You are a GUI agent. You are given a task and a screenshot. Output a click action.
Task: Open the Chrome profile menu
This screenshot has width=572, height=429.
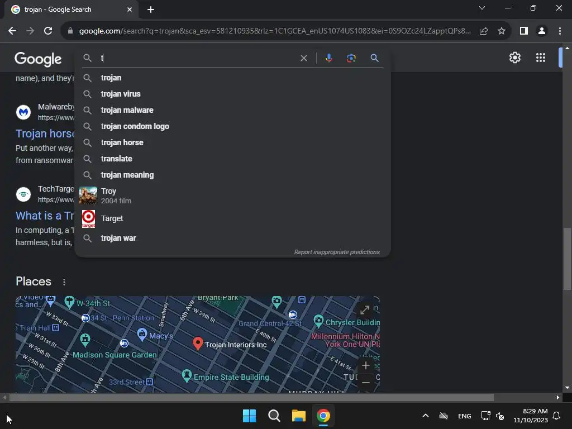pyautogui.click(x=542, y=31)
